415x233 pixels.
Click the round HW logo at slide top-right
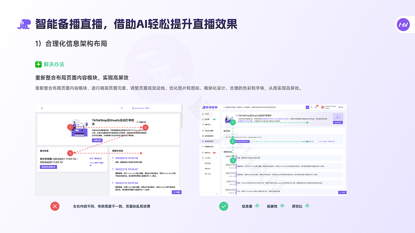tap(403, 25)
